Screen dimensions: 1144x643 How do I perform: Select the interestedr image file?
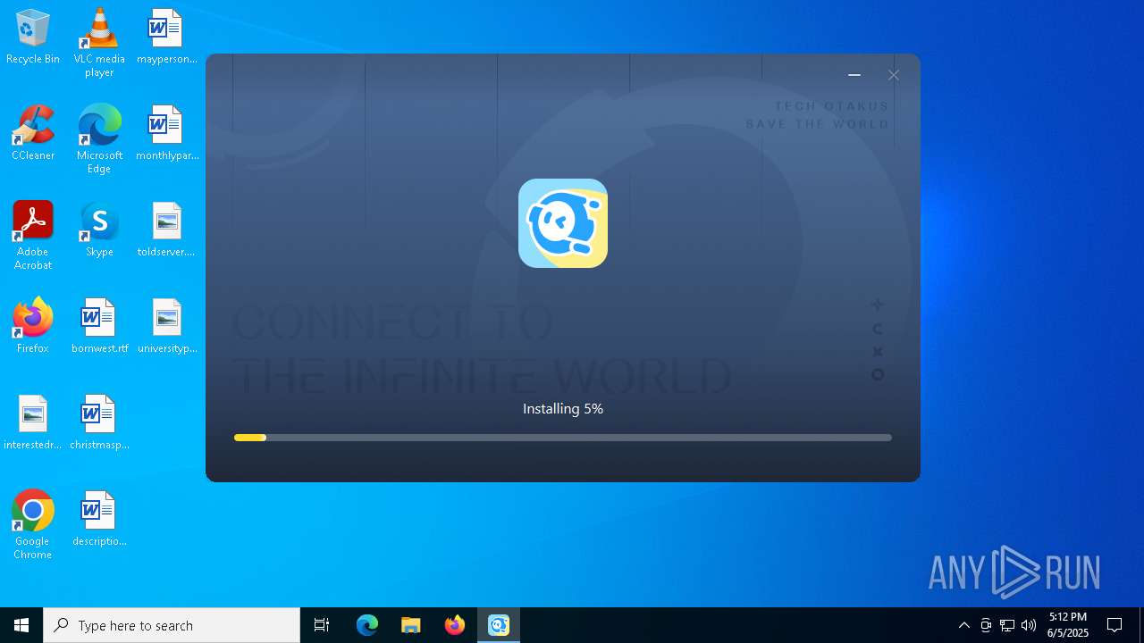coord(33,423)
